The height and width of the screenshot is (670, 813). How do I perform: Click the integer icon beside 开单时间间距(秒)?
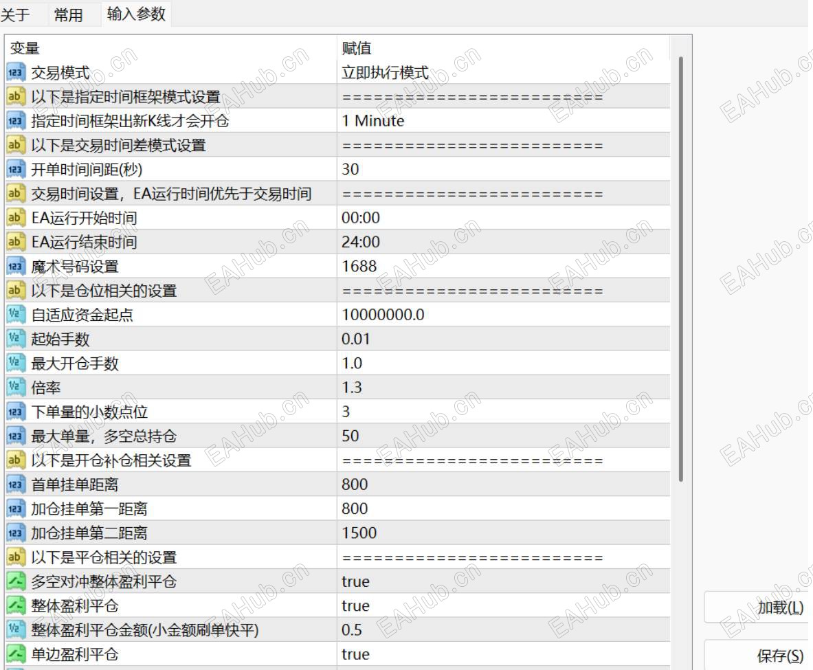click(16, 169)
